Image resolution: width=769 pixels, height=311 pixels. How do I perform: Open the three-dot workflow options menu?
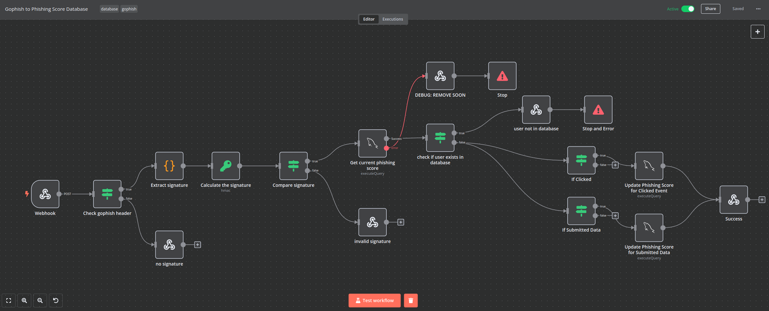pyautogui.click(x=758, y=9)
